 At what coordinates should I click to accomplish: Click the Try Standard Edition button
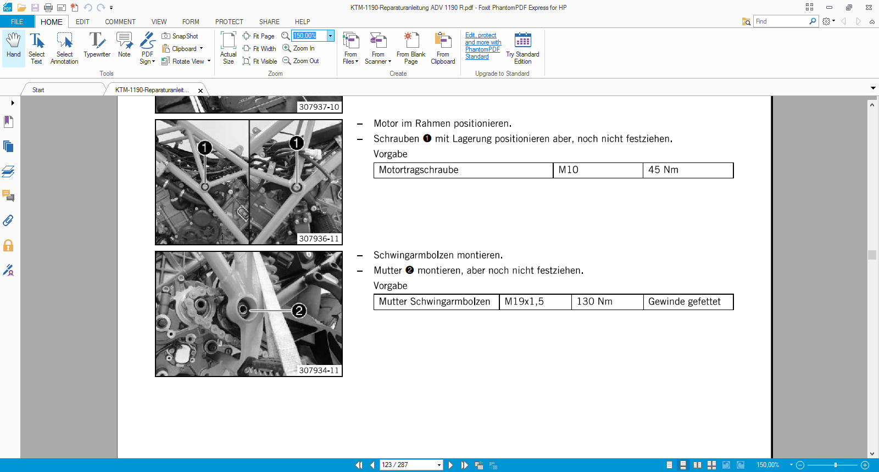click(x=522, y=48)
